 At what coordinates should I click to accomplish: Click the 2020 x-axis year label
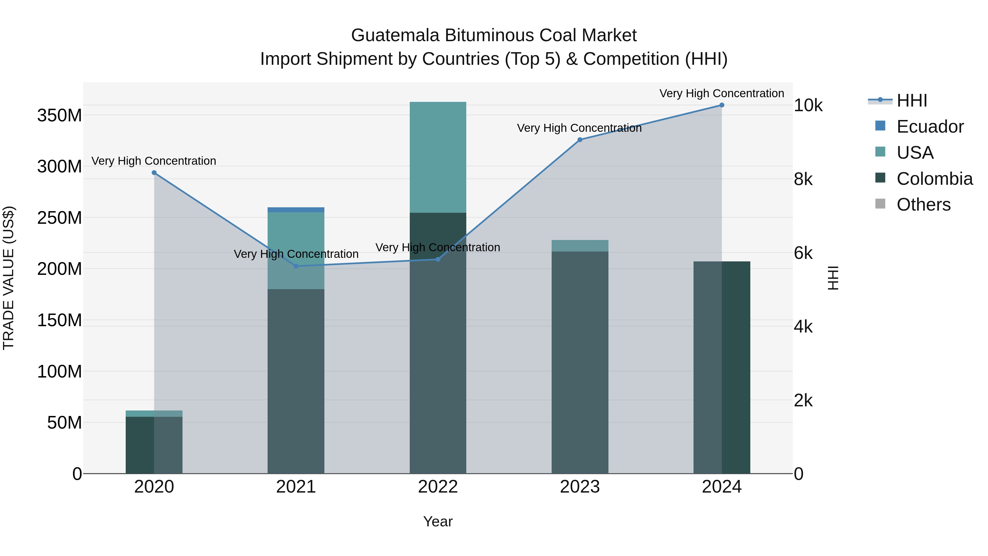click(154, 487)
